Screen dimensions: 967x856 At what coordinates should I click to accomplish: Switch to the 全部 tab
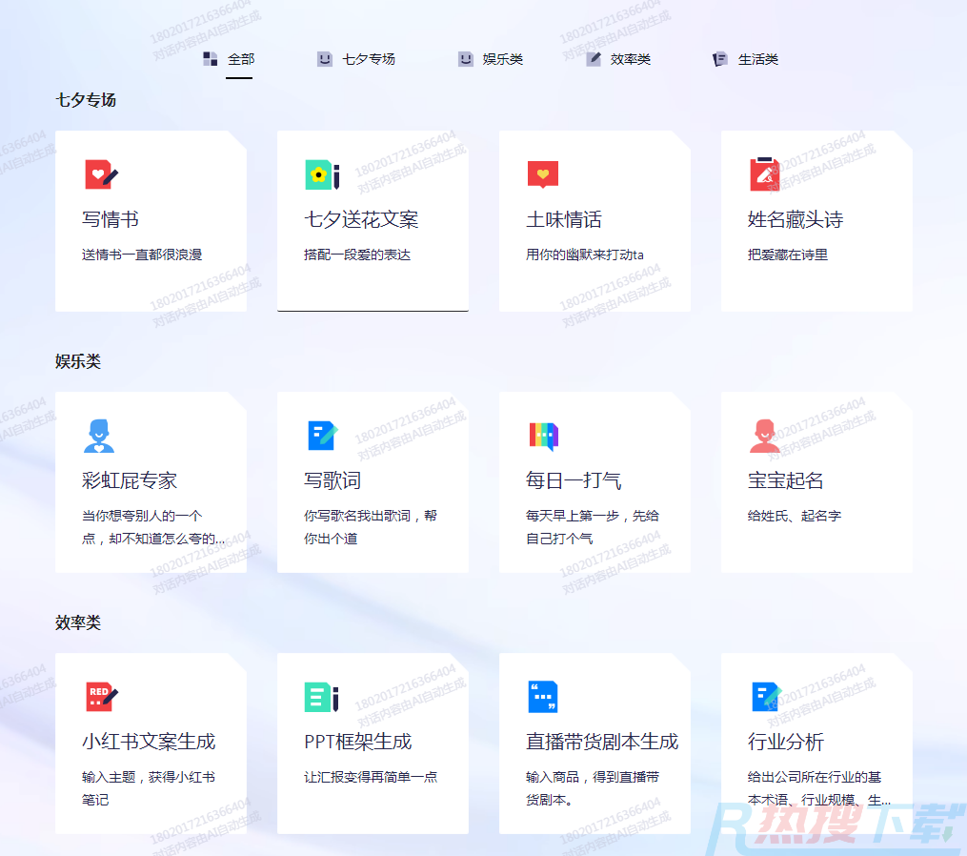[x=239, y=59]
